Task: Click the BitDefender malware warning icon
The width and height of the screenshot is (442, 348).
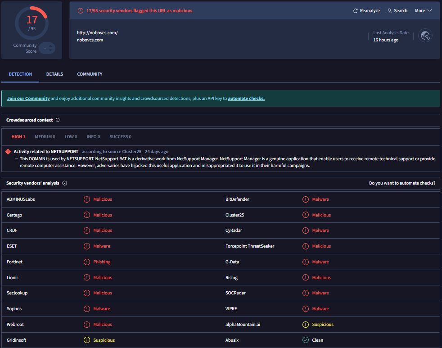Action: (x=306, y=199)
